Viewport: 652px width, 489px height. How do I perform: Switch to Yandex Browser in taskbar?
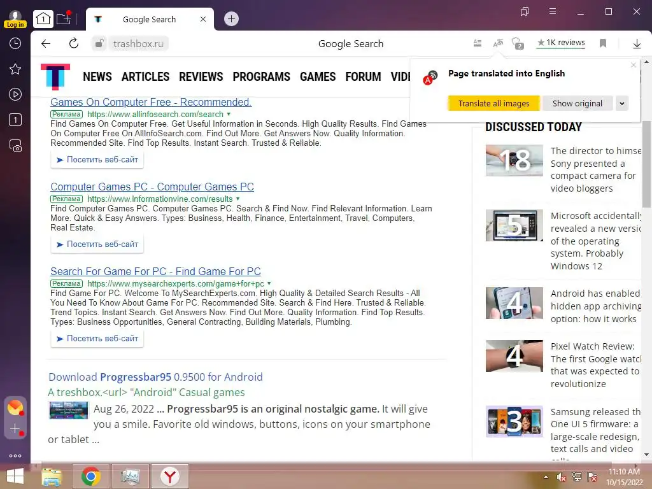pyautogui.click(x=170, y=476)
